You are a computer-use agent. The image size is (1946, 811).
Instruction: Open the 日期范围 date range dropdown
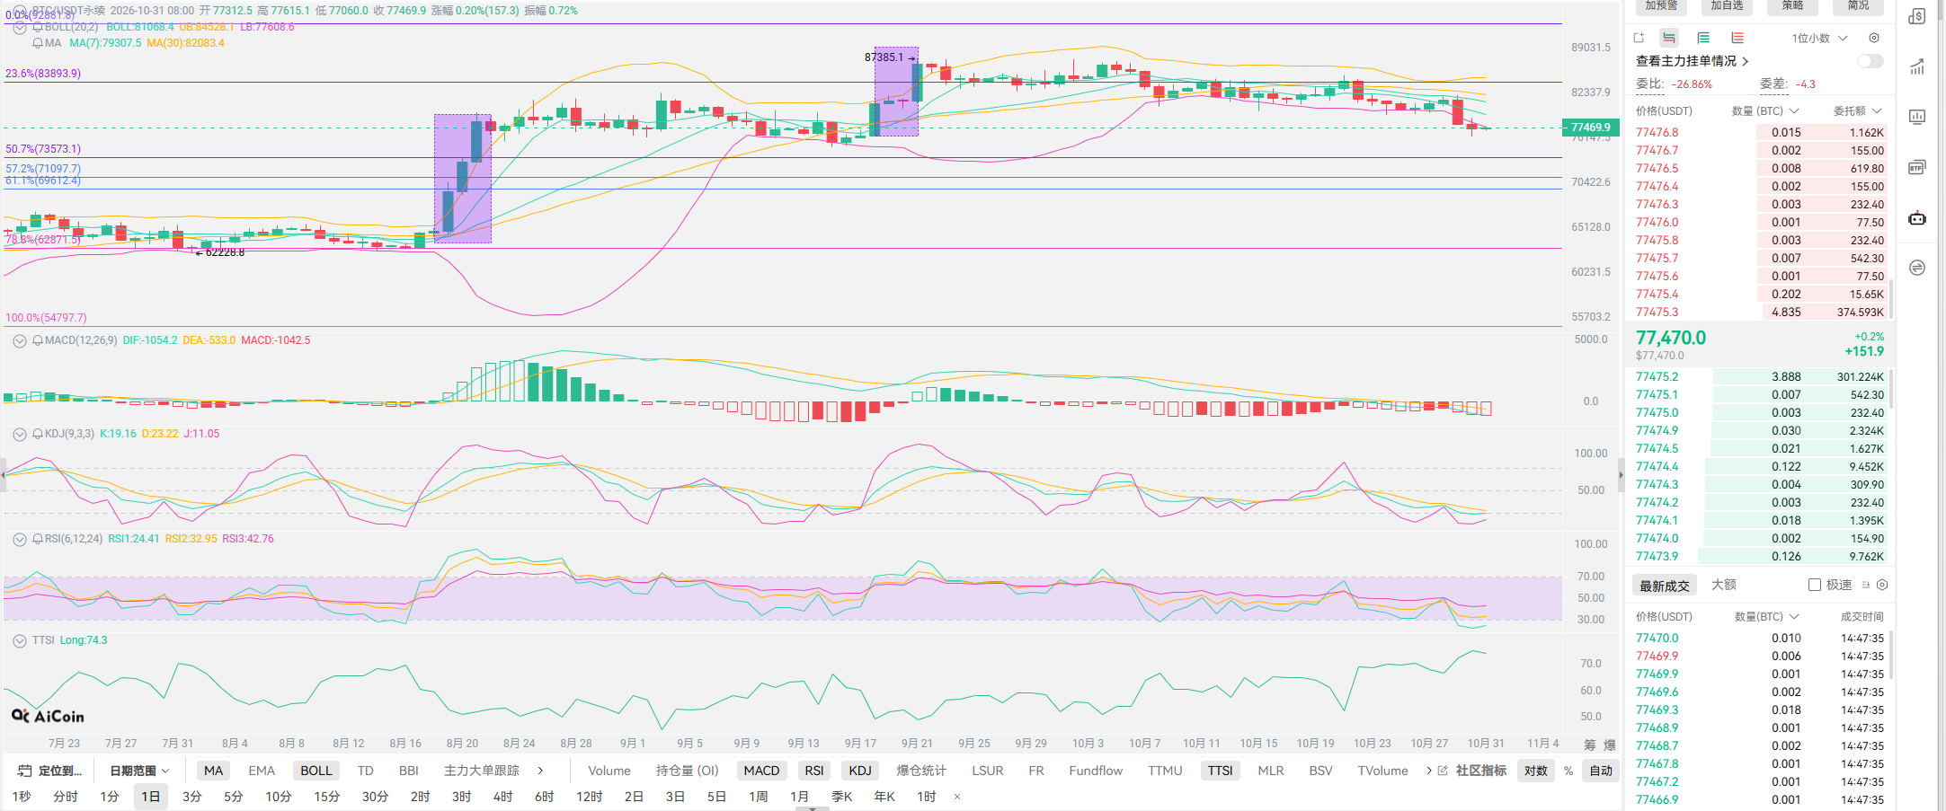coord(139,771)
